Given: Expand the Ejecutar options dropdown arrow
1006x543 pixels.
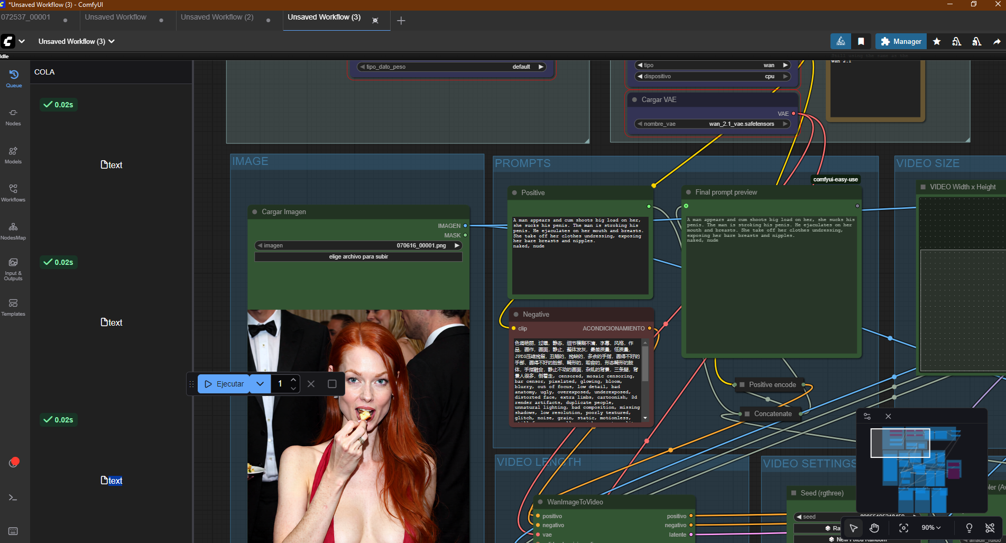Looking at the screenshot, I should click(x=260, y=384).
